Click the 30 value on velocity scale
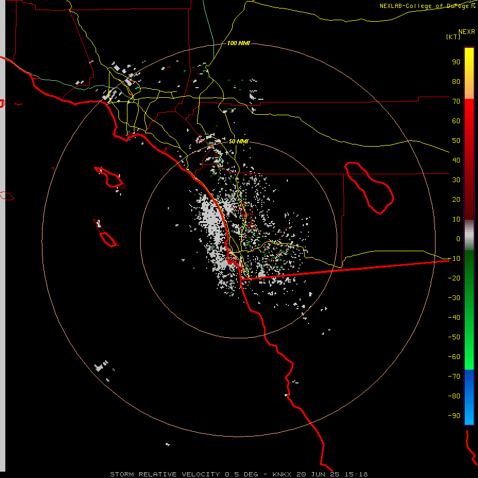Viewport: 478px width, 478px height. (456, 180)
